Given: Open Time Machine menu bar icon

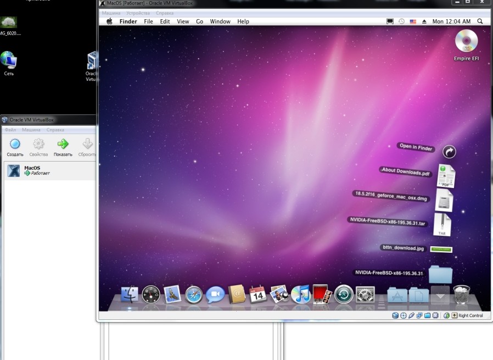Looking at the screenshot, I should click(x=401, y=21).
